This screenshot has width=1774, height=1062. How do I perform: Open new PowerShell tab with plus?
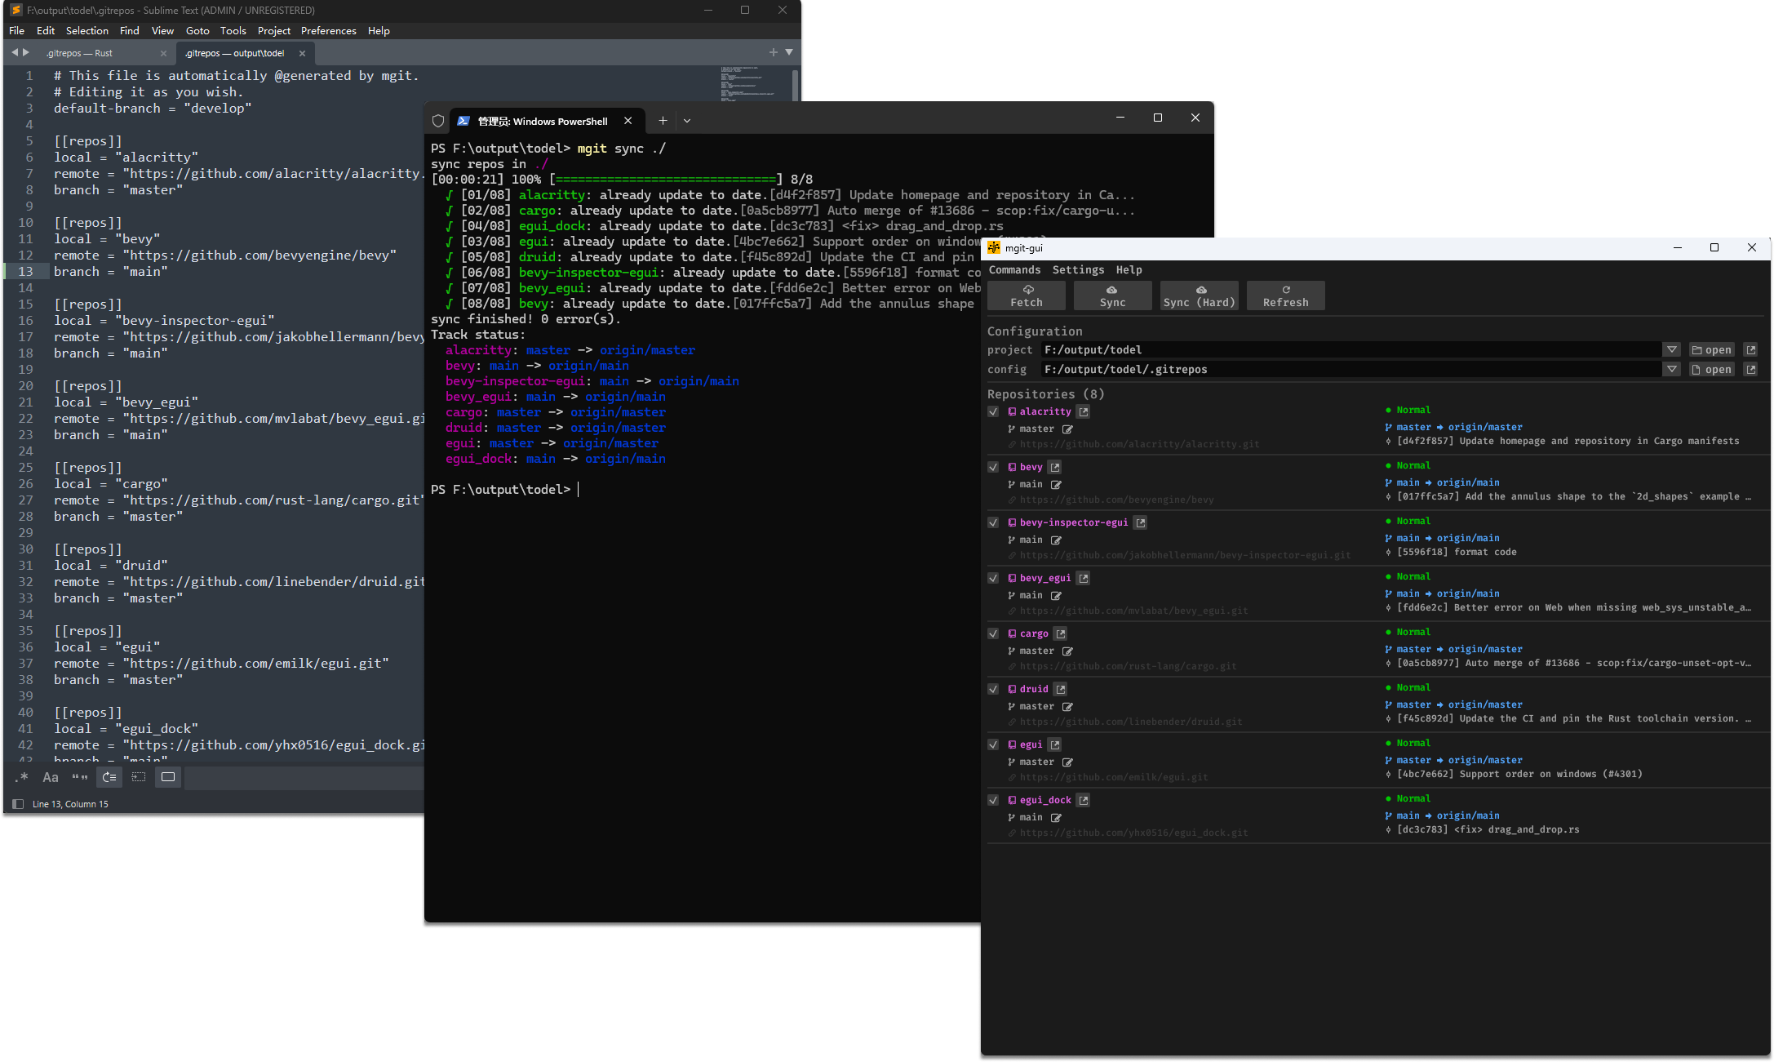(x=663, y=121)
